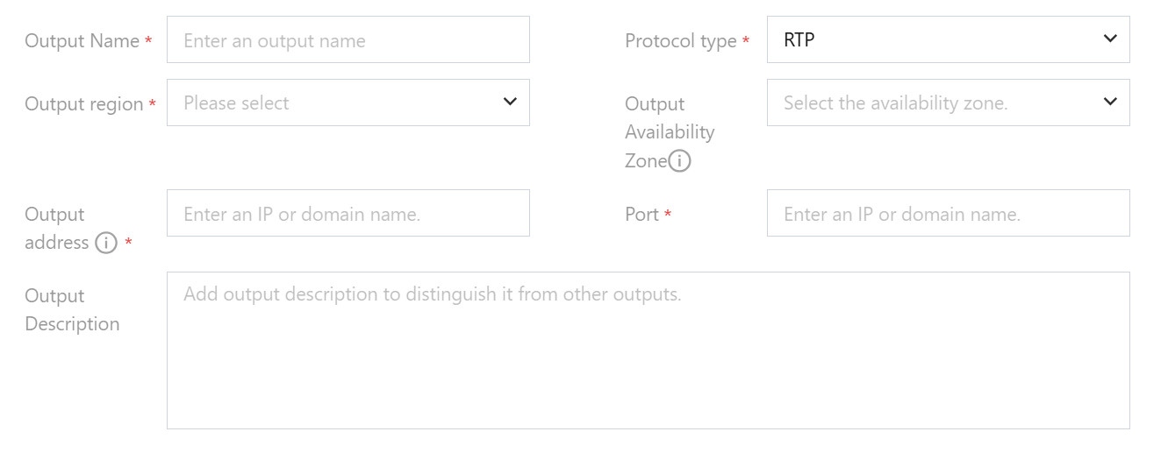Image resolution: width=1168 pixels, height=460 pixels.
Task: Open the availability zone selector
Action: point(948,103)
